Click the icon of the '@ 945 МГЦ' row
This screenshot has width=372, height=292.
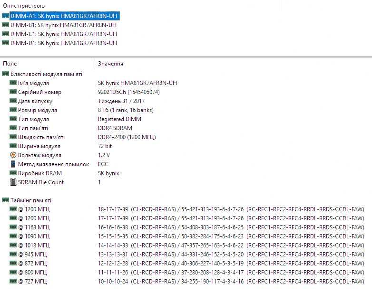click(x=13, y=254)
